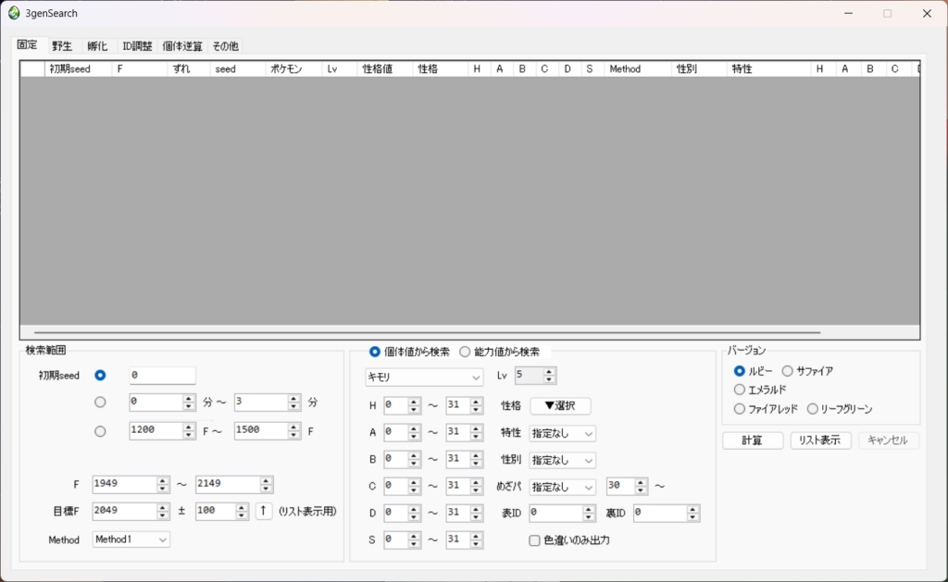Open the めざパ dropdown
The image size is (948, 582).
(x=562, y=486)
